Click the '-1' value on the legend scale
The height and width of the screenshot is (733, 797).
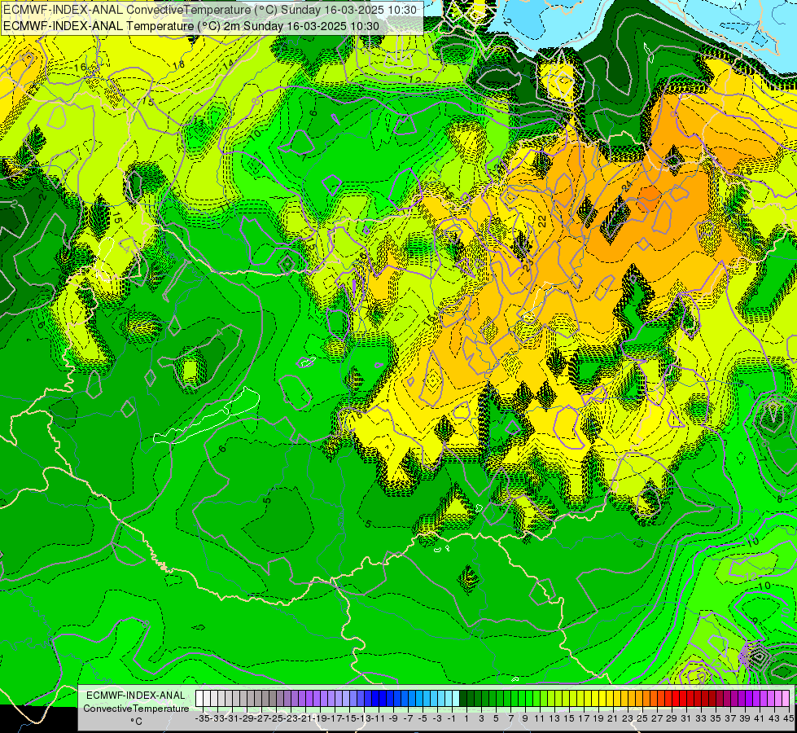pyautogui.click(x=451, y=718)
